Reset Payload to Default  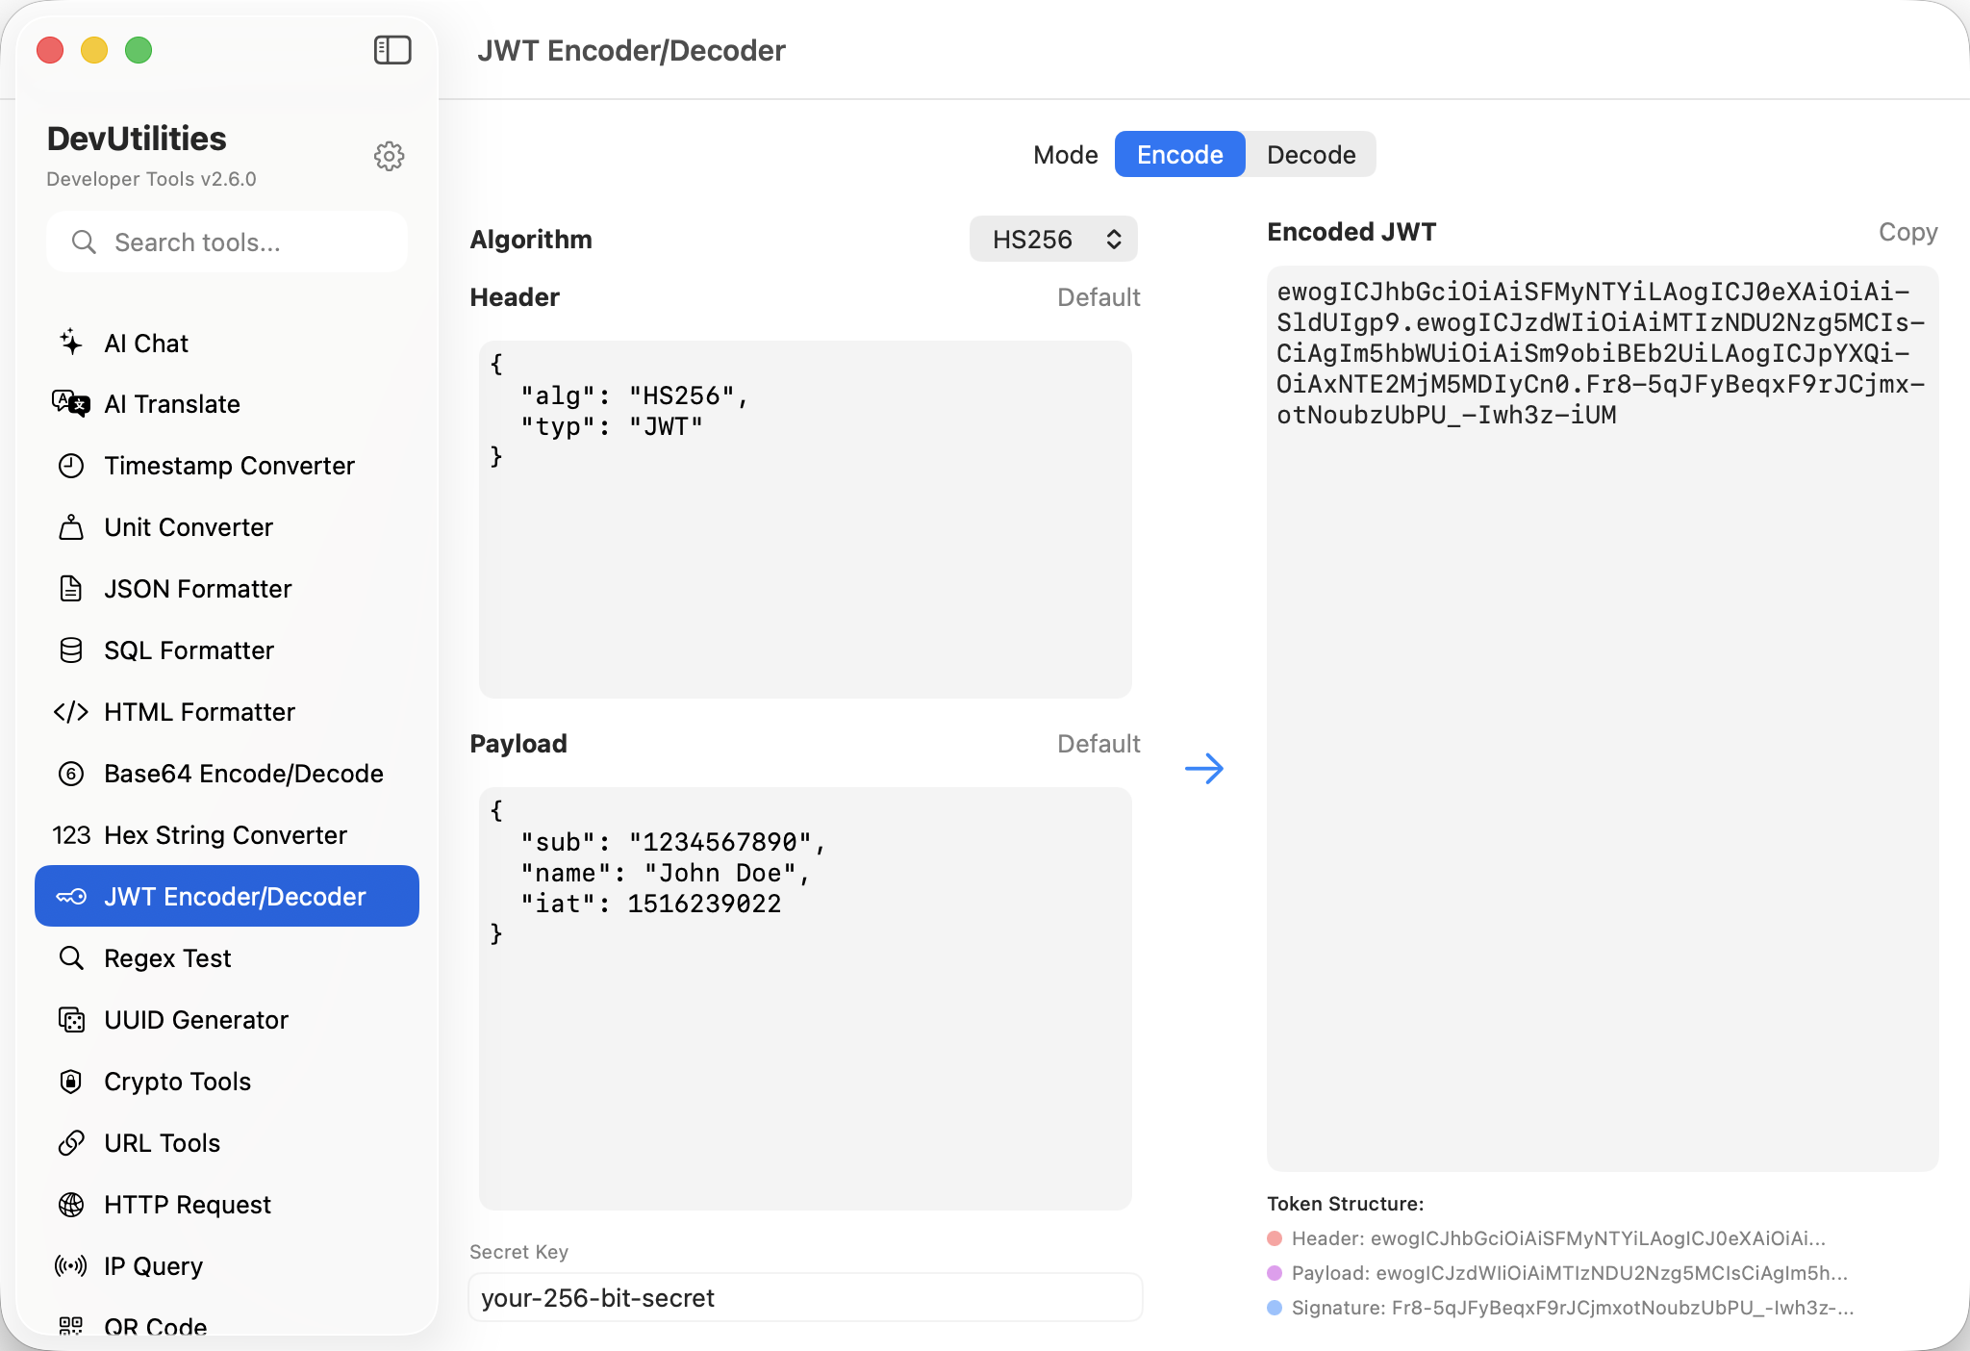click(1099, 744)
